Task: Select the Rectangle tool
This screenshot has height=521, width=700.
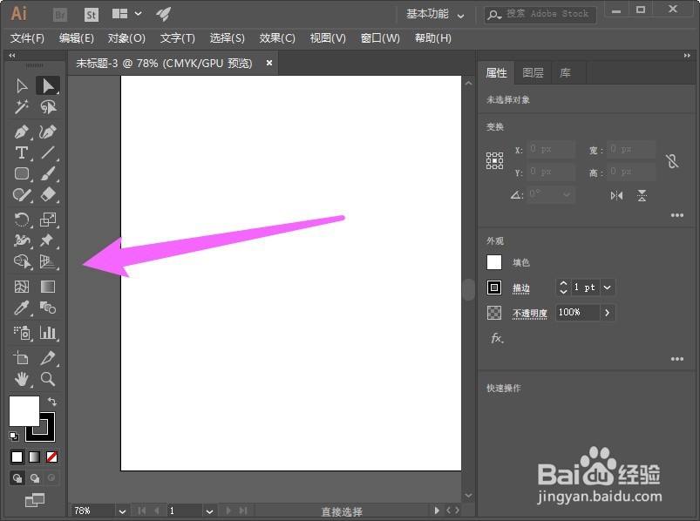Action: (x=22, y=175)
